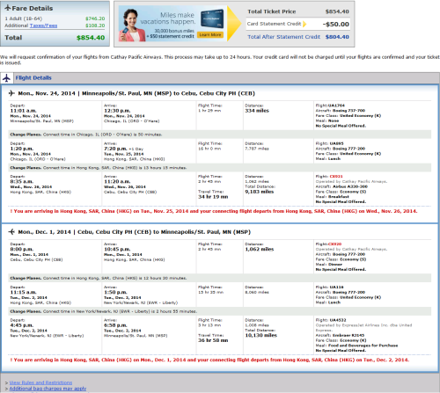Click the 7:20 p.m. +1 Day arrival
This screenshot has height=393, width=440.
124,149
